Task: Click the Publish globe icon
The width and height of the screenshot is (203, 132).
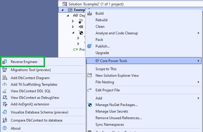Action: point(89,46)
